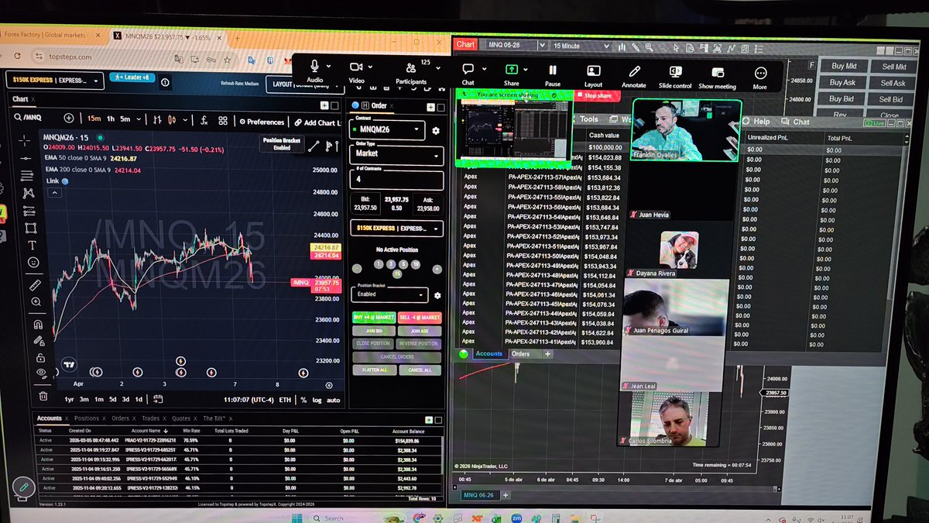The height and width of the screenshot is (523, 929).
Task: Click SELL -4 @ MARKET button
Action: tap(420, 318)
